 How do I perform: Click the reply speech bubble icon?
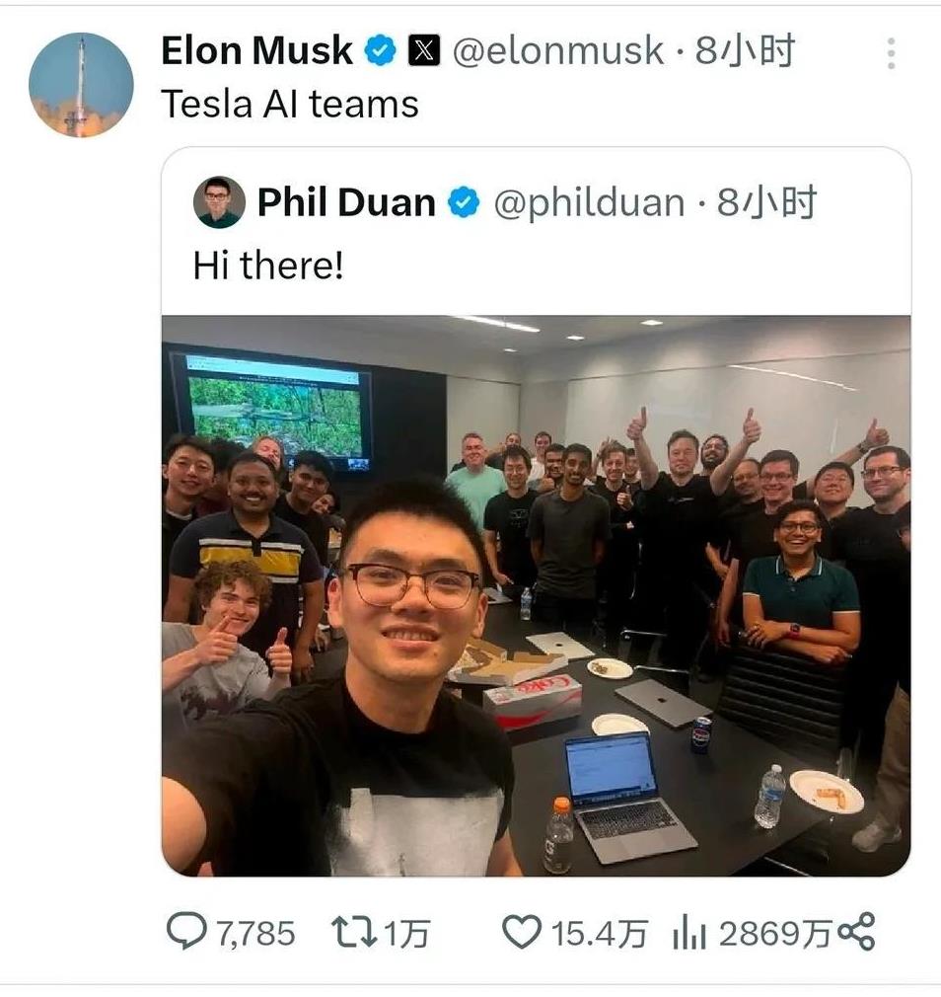186,931
